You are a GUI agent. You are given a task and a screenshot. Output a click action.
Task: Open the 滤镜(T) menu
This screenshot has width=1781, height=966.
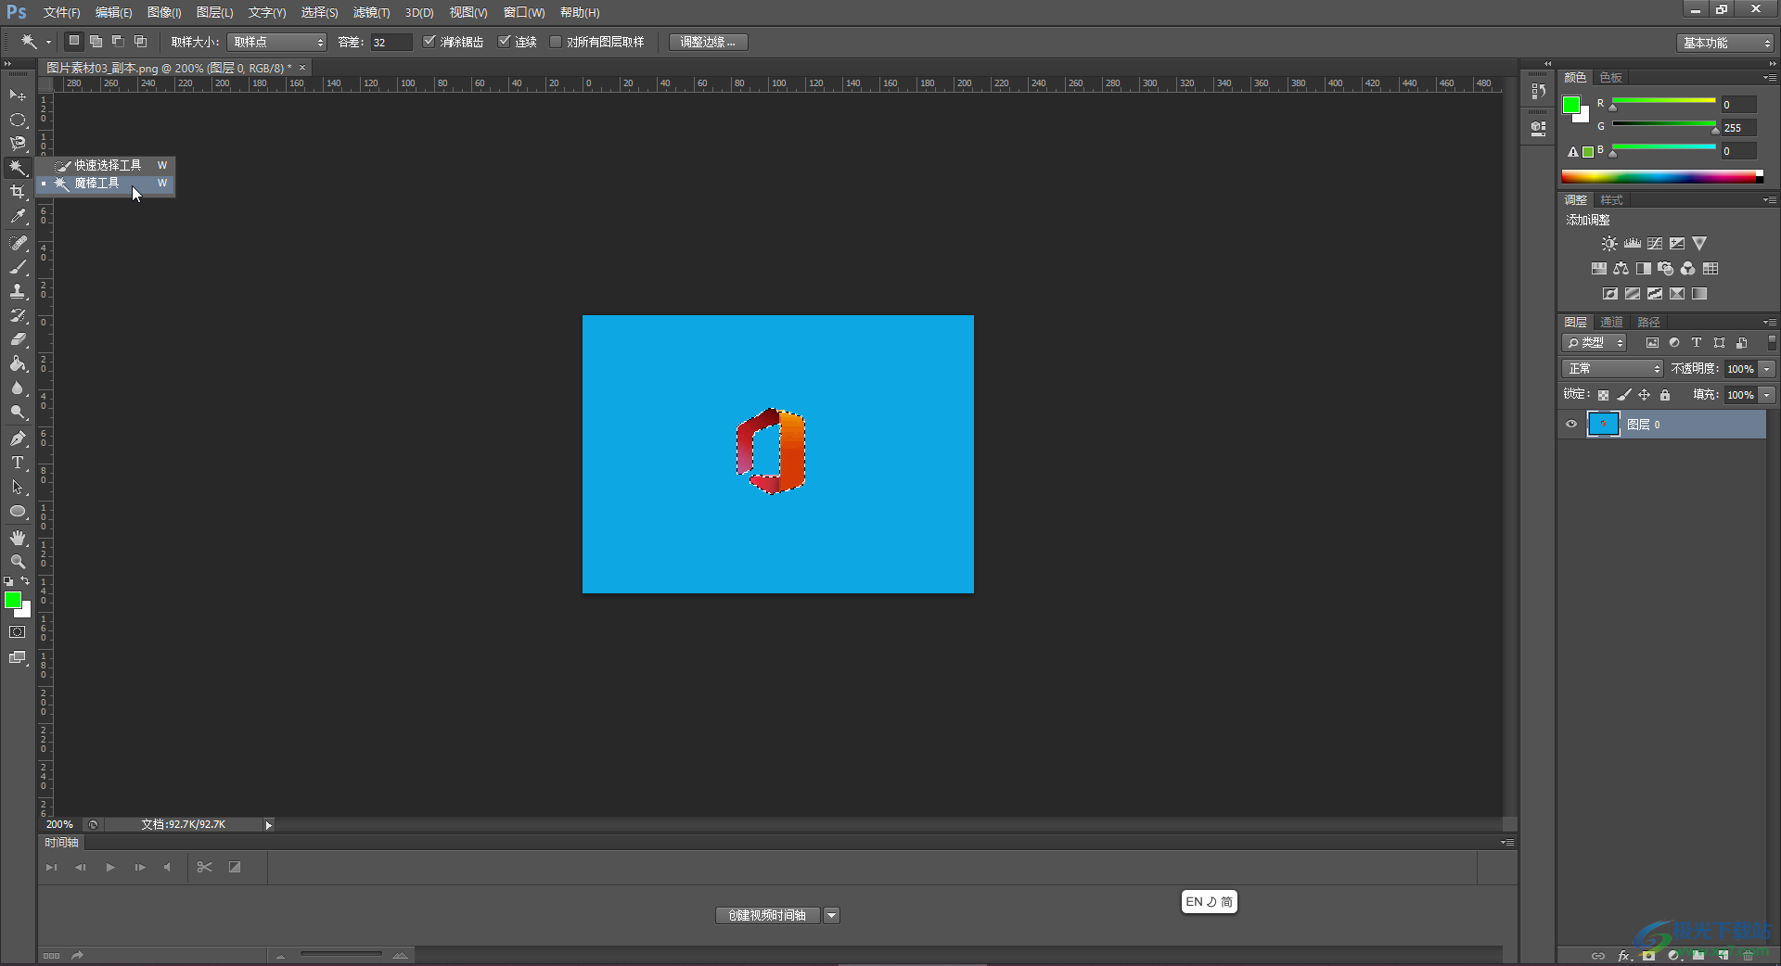coord(371,13)
